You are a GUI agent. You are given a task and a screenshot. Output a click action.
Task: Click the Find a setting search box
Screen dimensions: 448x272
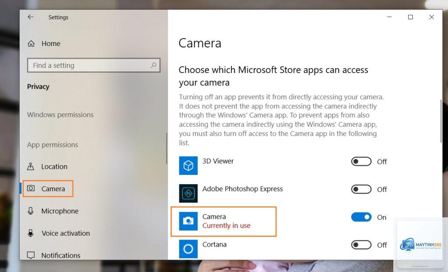click(x=94, y=65)
